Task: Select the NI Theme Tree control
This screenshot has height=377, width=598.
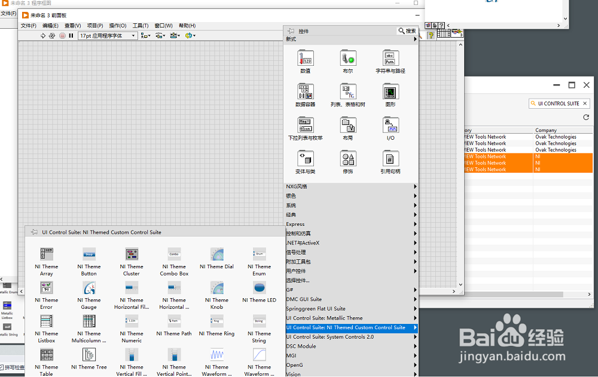Action: pos(89,355)
